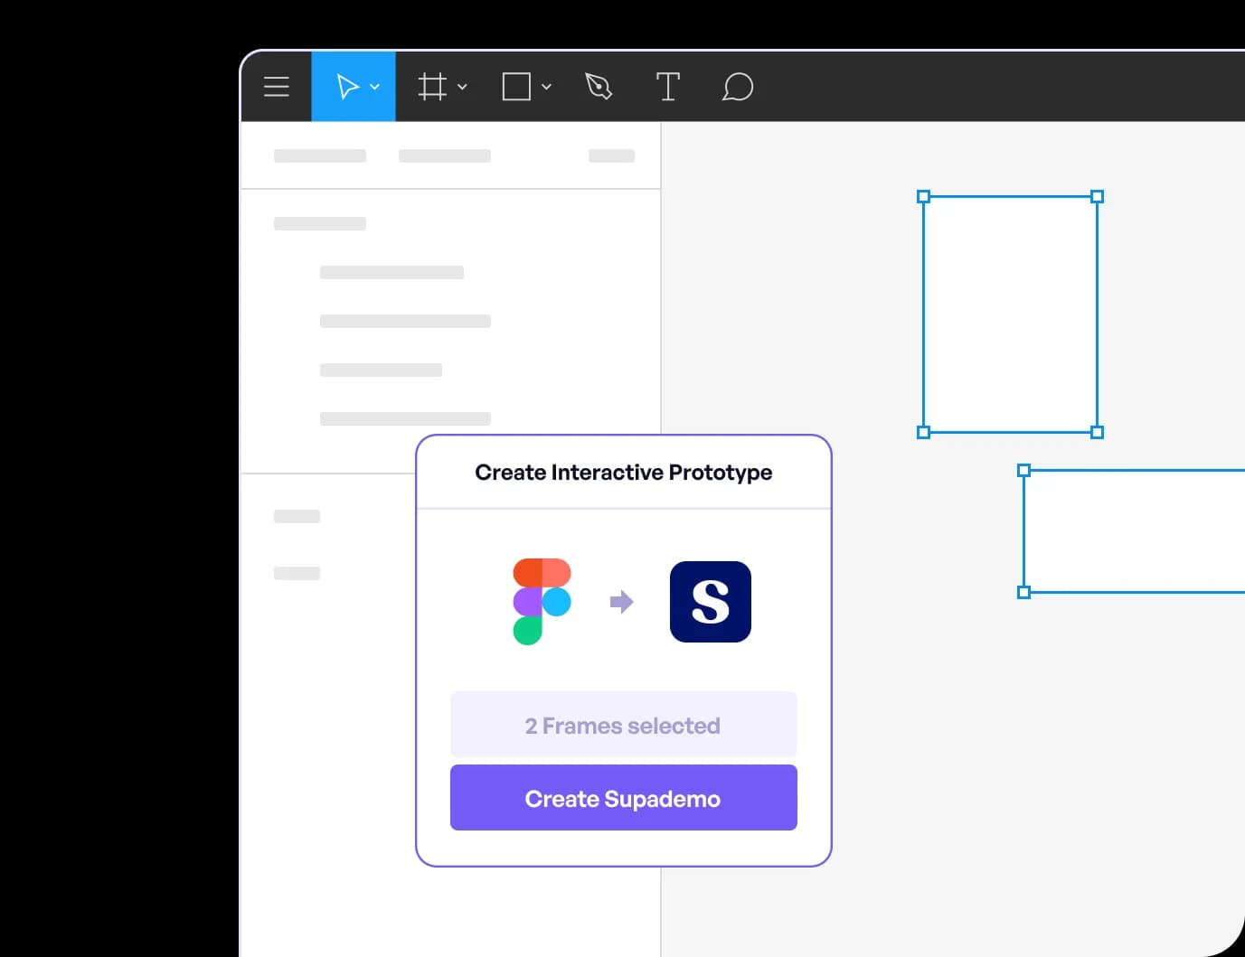
Task: Select the Move tool
Action: [x=348, y=86]
